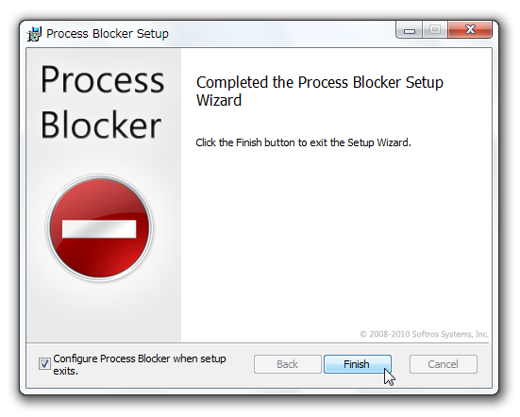The image size is (520, 417).
Task: Click the grayed-out Back button
Action: (288, 364)
